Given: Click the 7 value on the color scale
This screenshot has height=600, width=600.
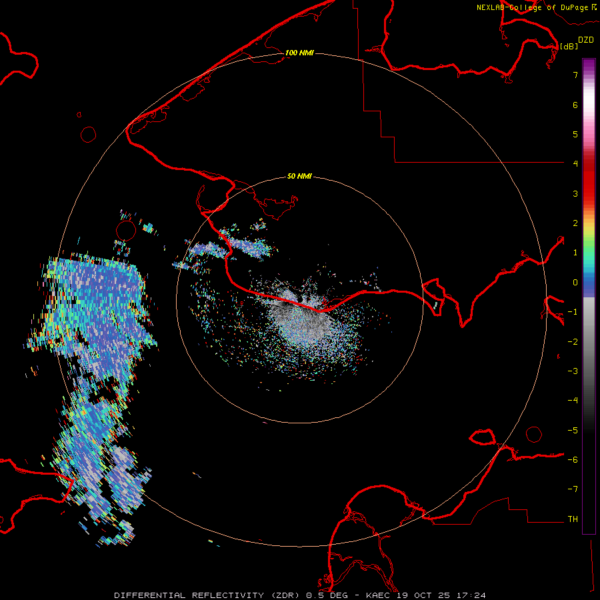Looking at the screenshot, I should click(x=575, y=75).
